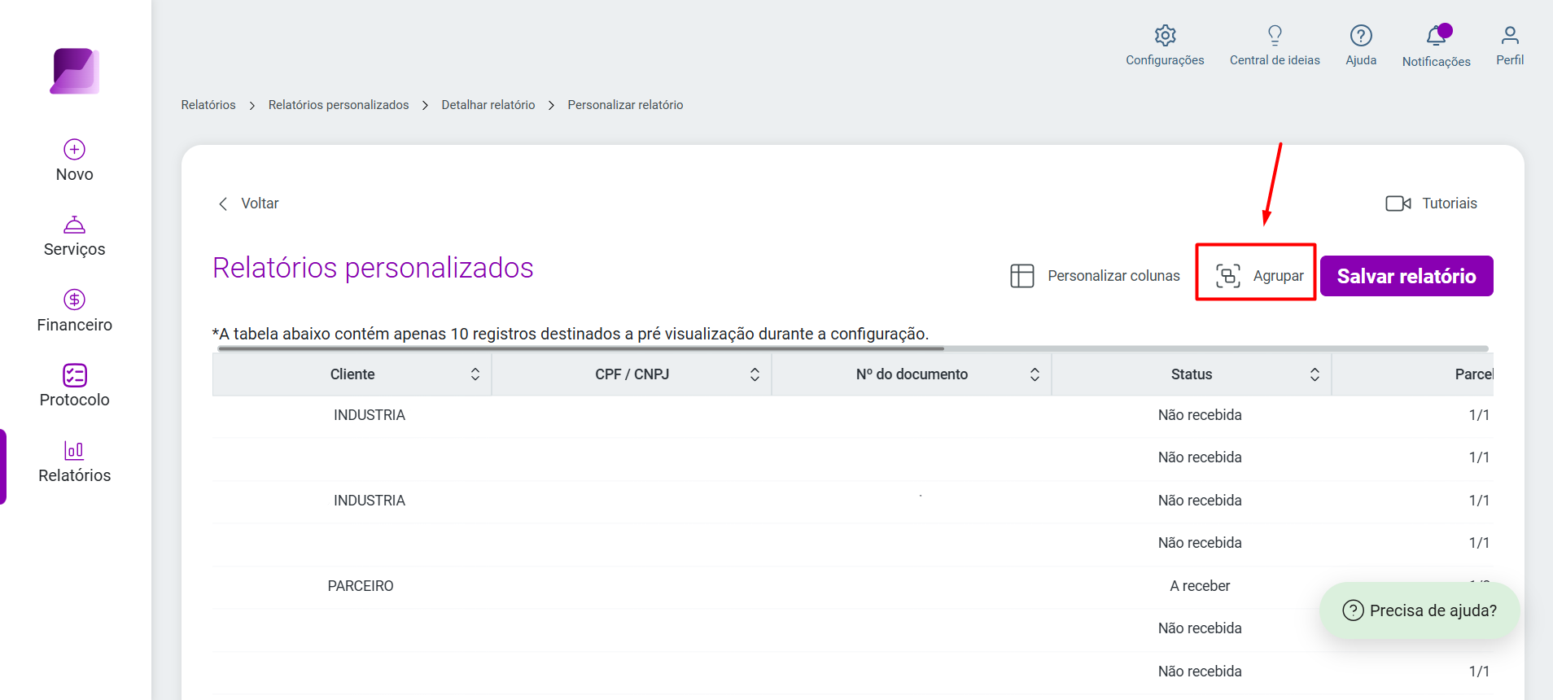The height and width of the screenshot is (700, 1553).
Task: Sort by the Cliente column arrows
Action: [475, 374]
